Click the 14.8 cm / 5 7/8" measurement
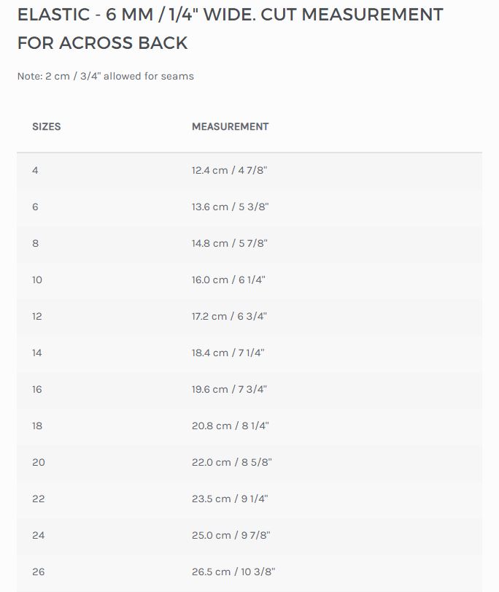This screenshot has width=499, height=592. [230, 243]
